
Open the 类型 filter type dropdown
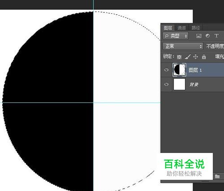coord(176,36)
